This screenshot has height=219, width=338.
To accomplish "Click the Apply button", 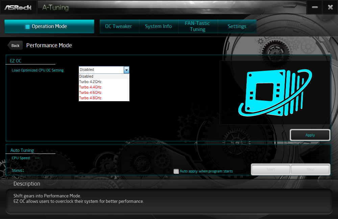I will click(310, 135).
